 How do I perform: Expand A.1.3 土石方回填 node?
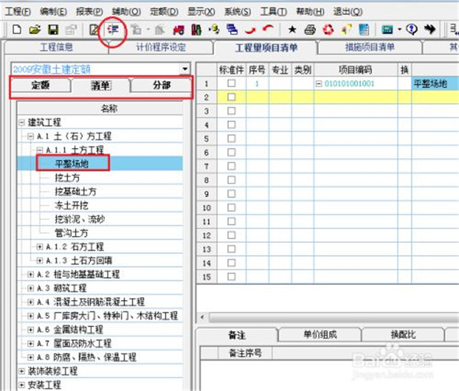tap(40, 260)
